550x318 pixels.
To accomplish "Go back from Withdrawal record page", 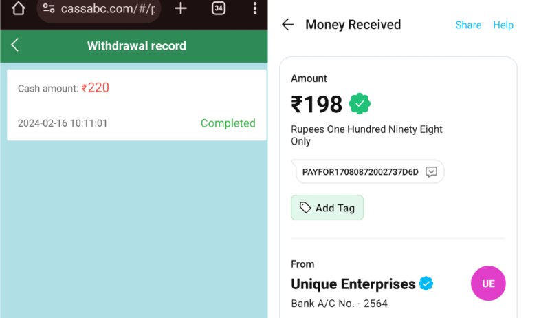I will 14,45.
